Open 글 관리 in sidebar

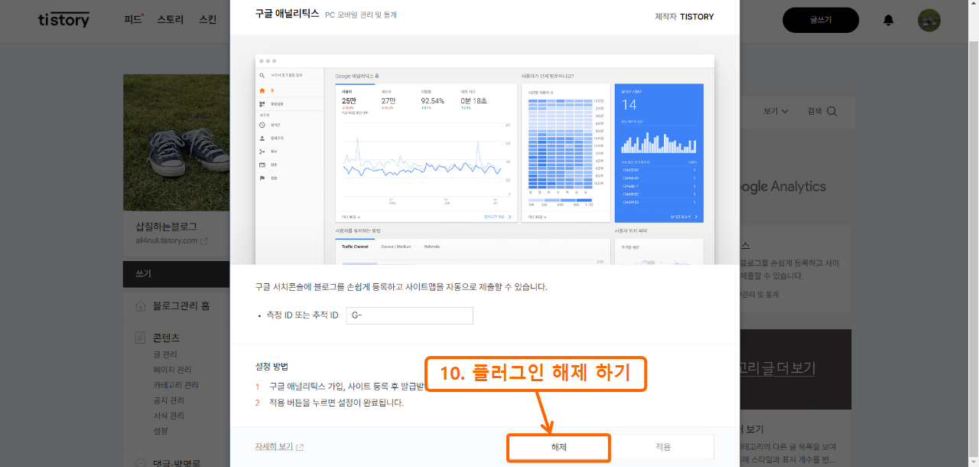click(165, 354)
